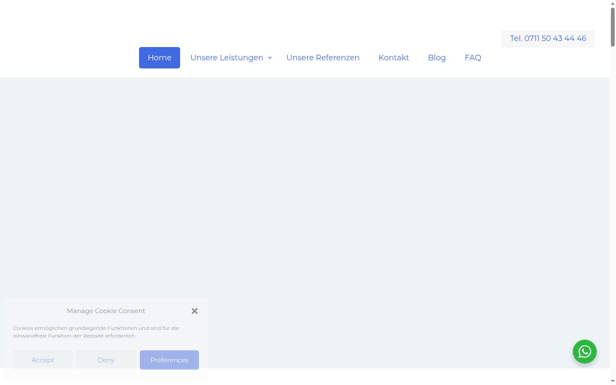
Task: Go to the Home menu item
Action: click(x=160, y=58)
